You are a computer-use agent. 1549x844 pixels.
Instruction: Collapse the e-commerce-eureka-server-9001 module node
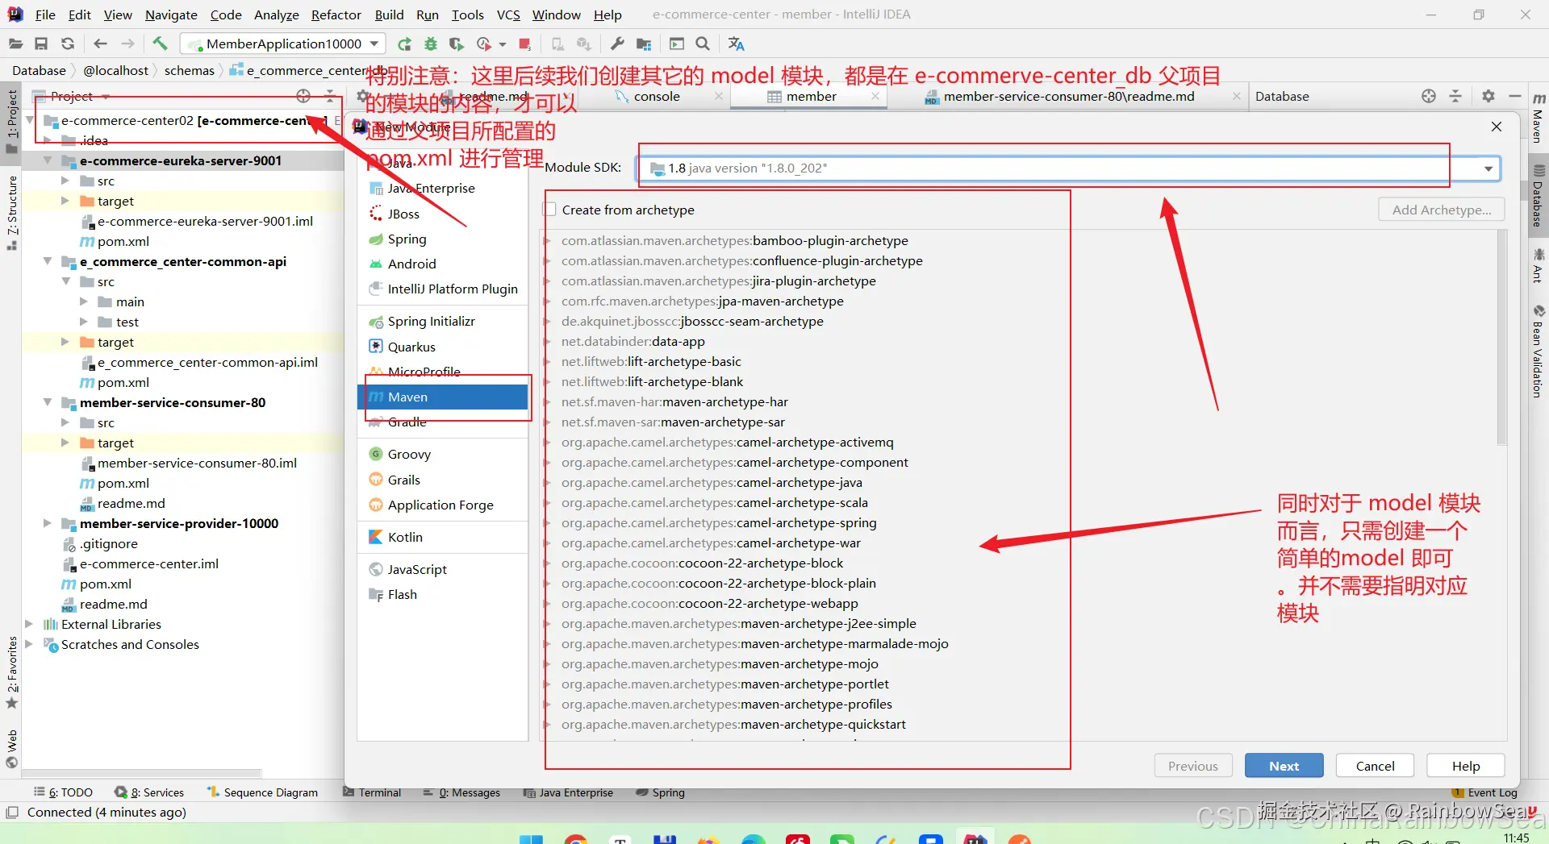coord(48,160)
